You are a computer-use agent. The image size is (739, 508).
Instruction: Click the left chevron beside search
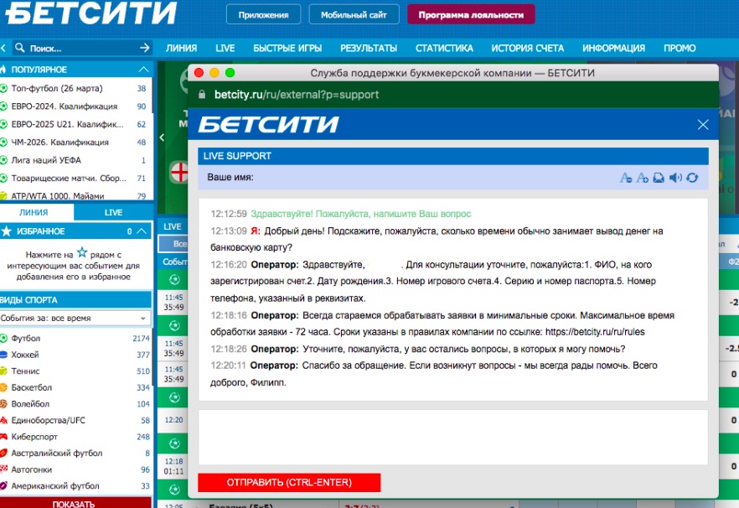tap(3, 48)
